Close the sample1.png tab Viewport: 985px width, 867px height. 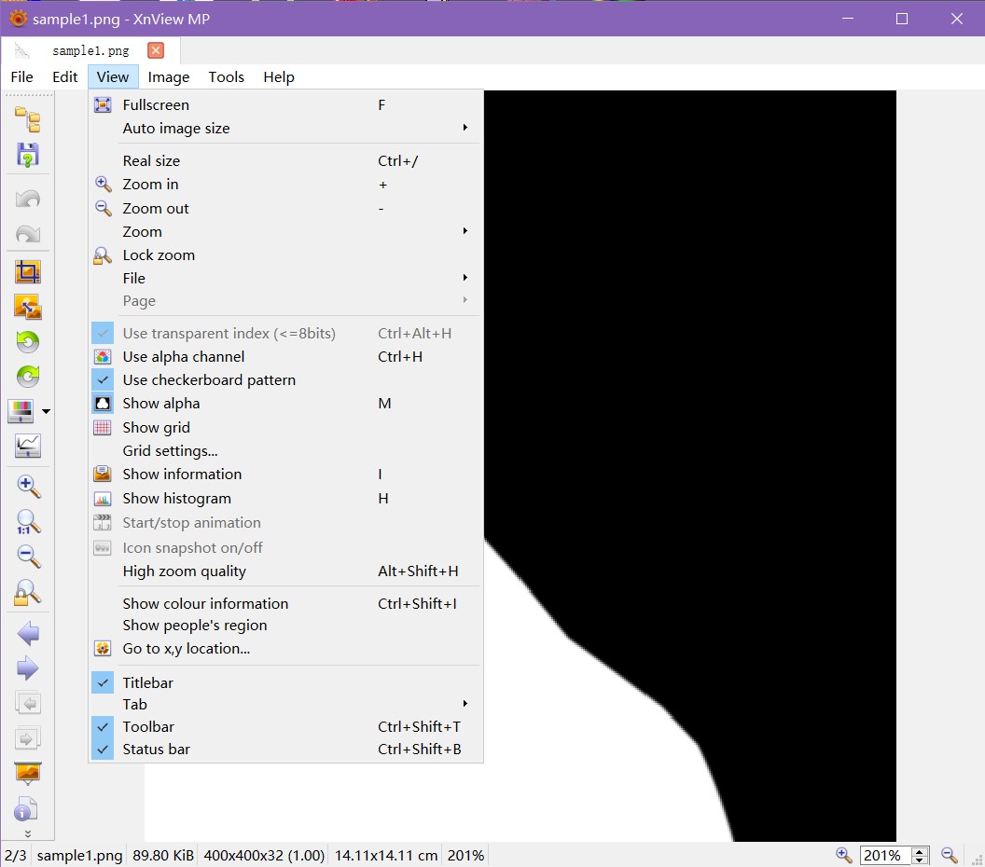coord(156,50)
